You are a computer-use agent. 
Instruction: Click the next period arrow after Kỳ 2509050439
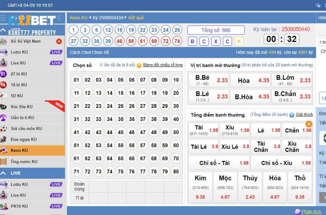pyautogui.click(x=126, y=18)
